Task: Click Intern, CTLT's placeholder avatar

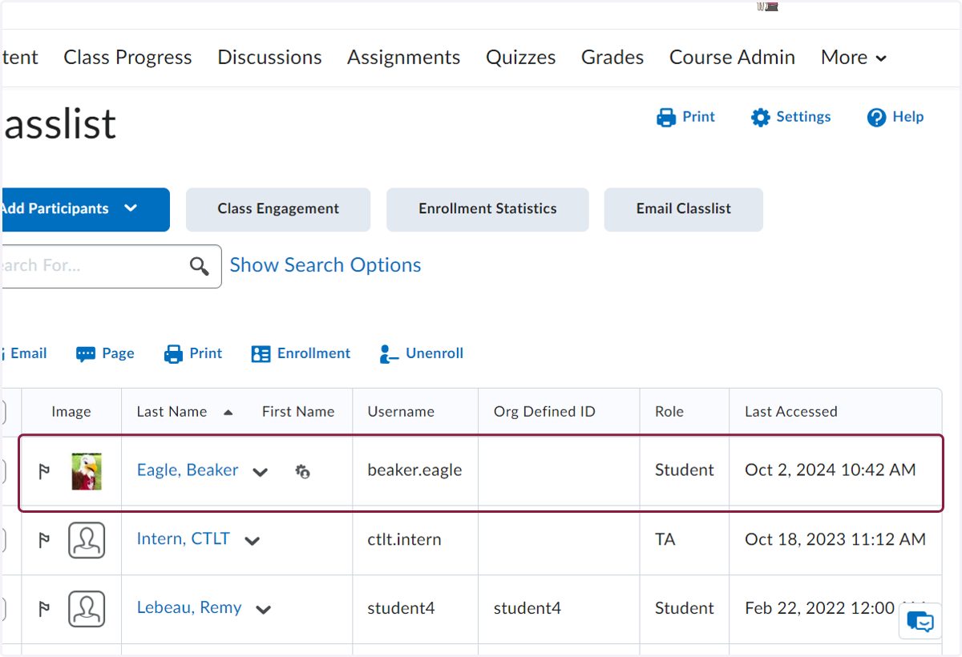Action: (x=87, y=540)
